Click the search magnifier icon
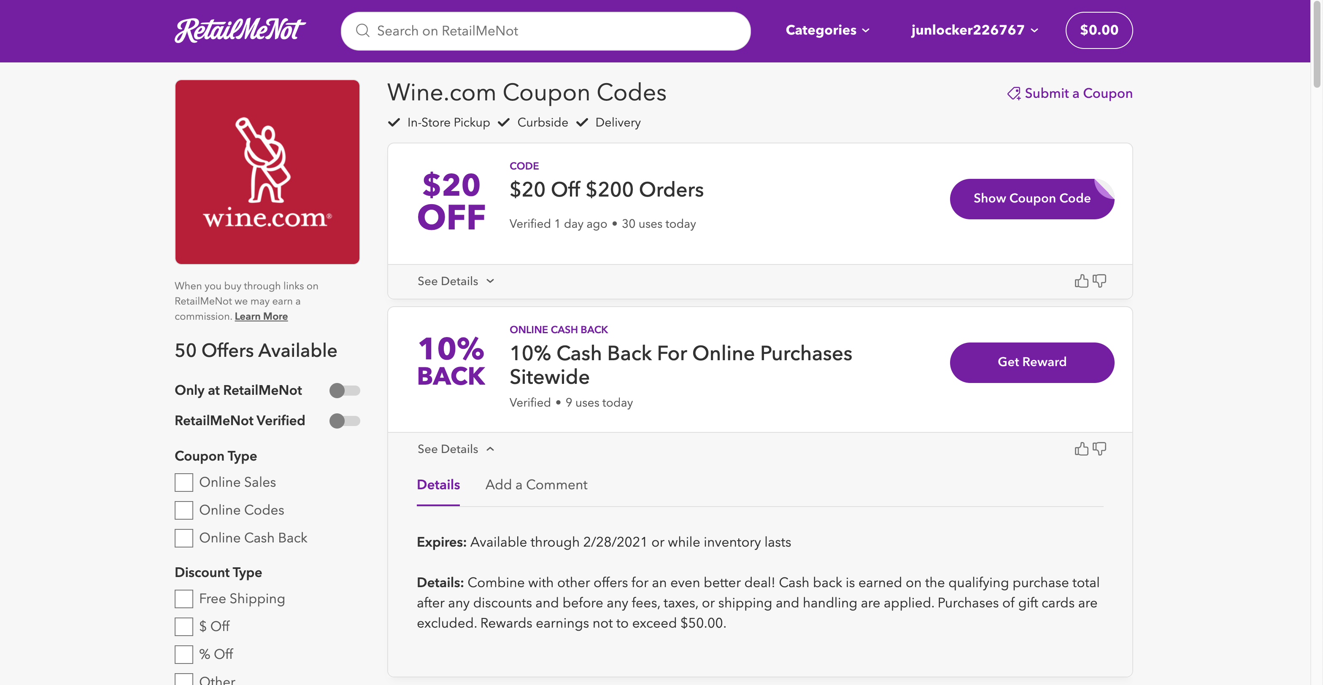 362,31
